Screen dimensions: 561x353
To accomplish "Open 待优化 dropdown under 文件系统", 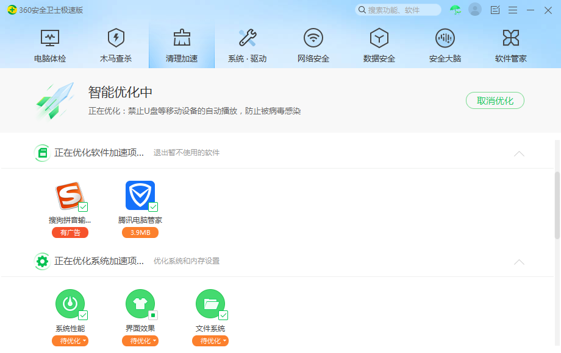I will 210,341.
